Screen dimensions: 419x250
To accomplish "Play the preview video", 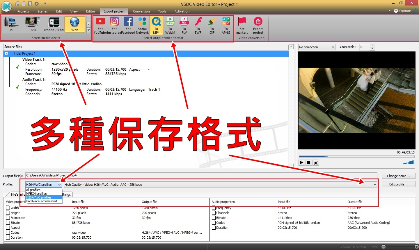I will click(x=302, y=162).
